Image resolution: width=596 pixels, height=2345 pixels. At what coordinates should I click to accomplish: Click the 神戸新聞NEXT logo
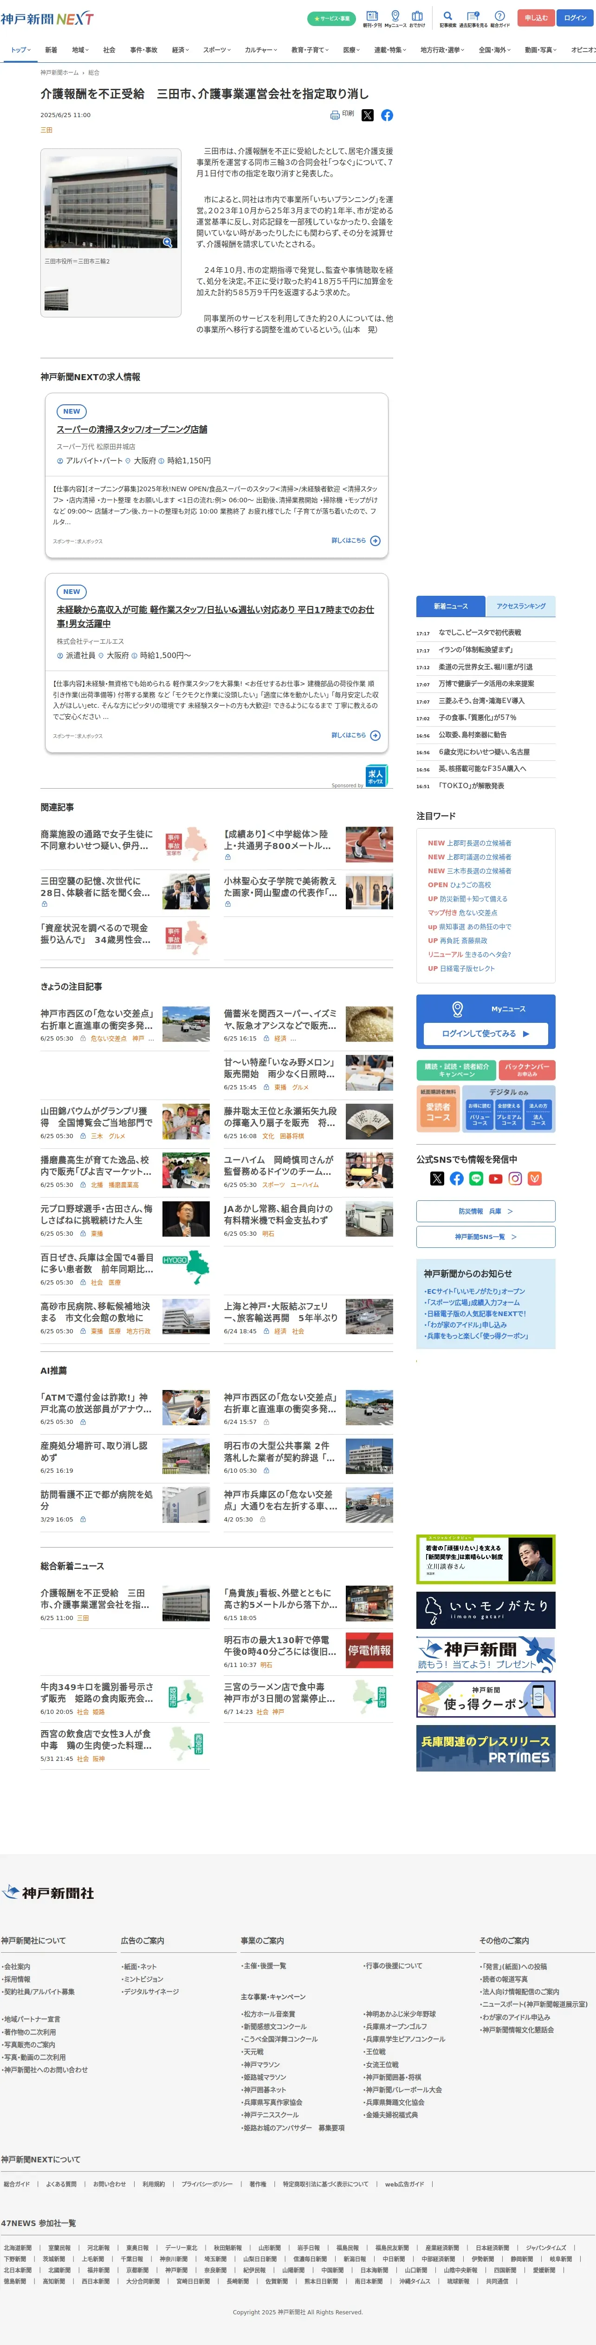47,18
